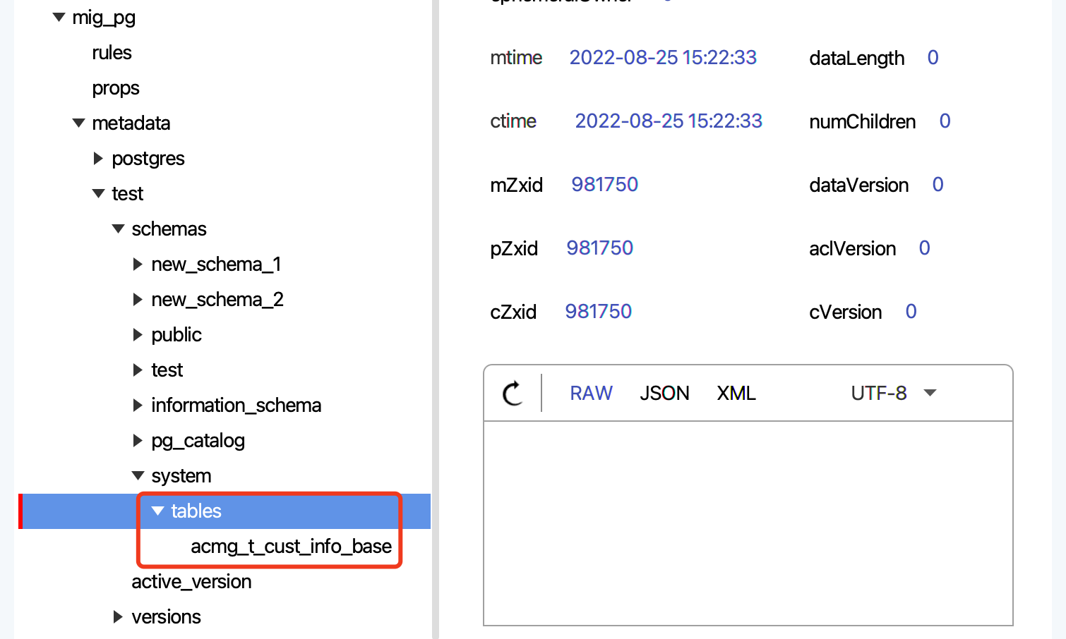Switch to the JSON view tab
1066x639 pixels.
click(x=664, y=393)
